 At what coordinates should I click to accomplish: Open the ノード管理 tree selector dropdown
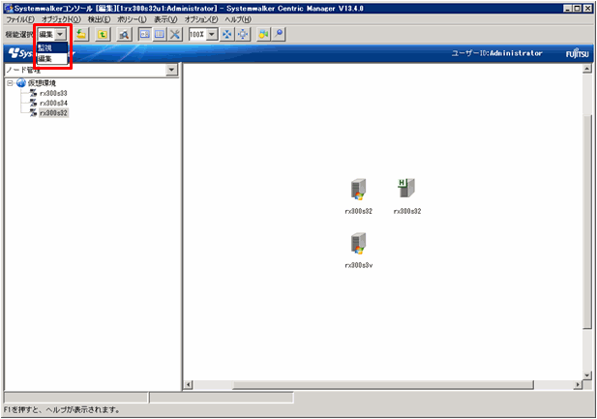pos(171,71)
